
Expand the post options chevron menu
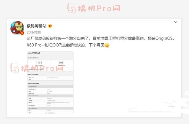coord(176,22)
